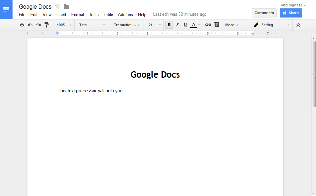Insert a link with the link icon
This screenshot has height=196, width=316.
pos(208,25)
